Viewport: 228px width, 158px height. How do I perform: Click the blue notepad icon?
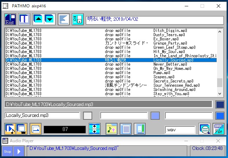tap(126, 129)
